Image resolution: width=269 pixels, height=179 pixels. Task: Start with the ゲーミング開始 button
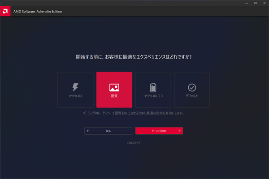click(159, 131)
